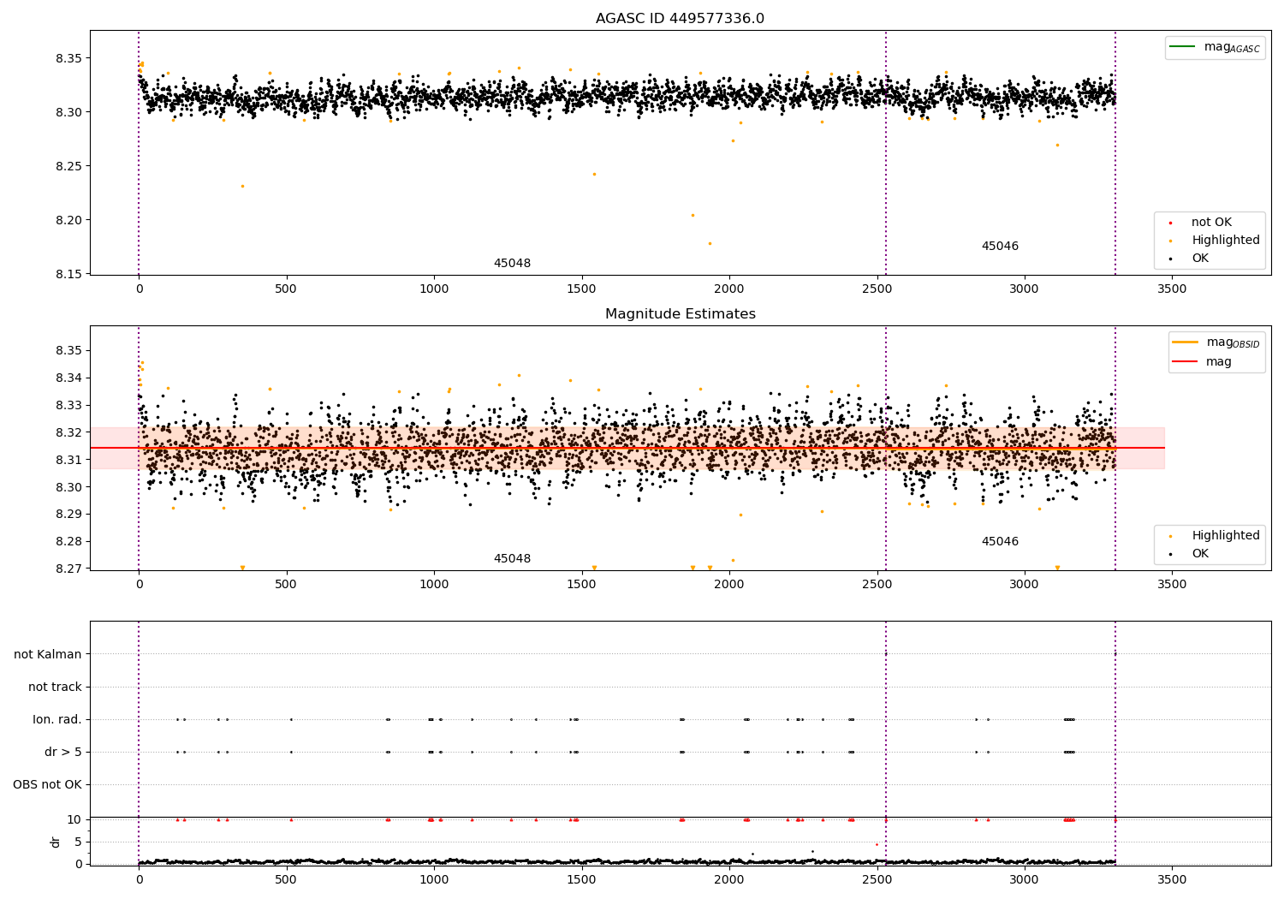
Task: Click the 10 tick on the dr axis
Action: click(x=74, y=820)
